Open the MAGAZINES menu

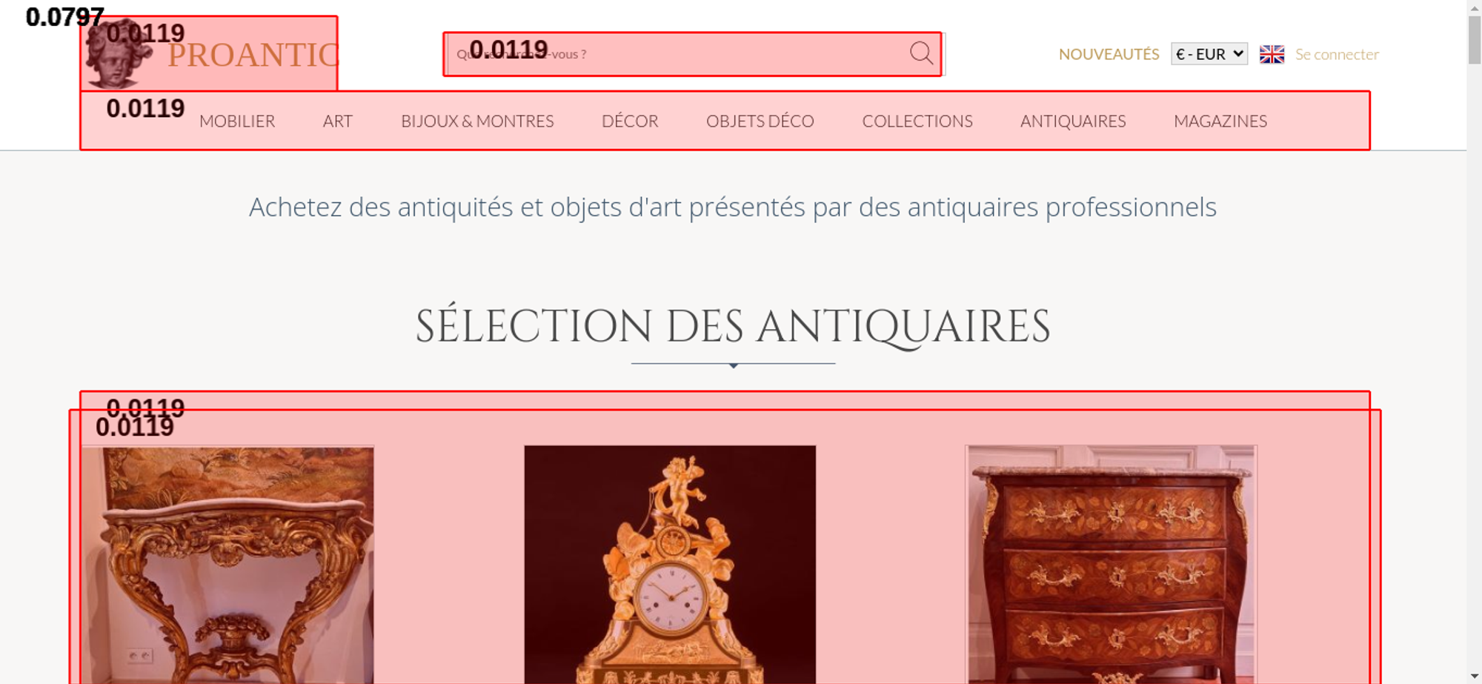tap(1220, 121)
